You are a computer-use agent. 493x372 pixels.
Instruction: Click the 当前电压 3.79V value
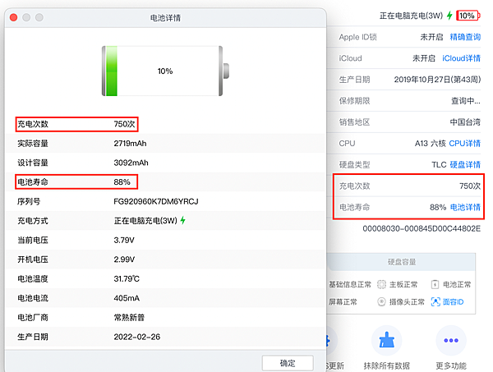pyautogui.click(x=124, y=241)
